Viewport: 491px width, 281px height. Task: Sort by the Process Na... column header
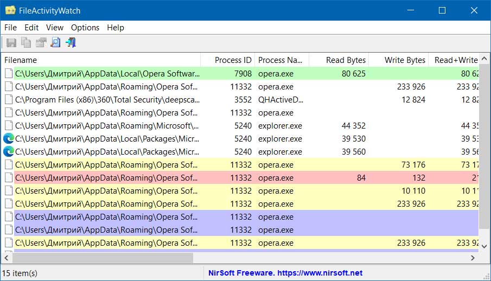coord(282,60)
